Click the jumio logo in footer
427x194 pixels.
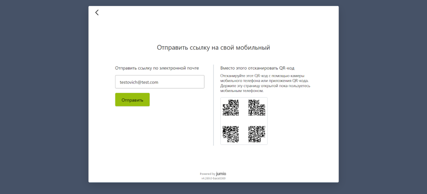[x=221, y=174]
